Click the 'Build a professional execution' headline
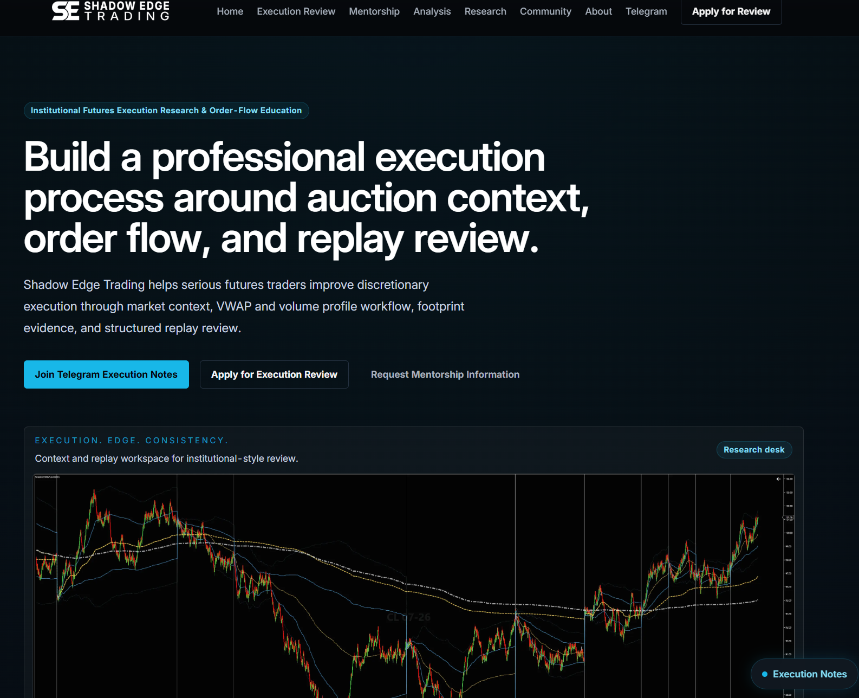The width and height of the screenshot is (859, 698). point(306,198)
